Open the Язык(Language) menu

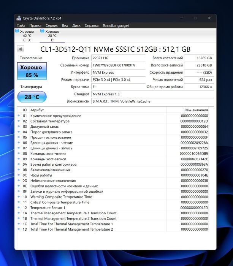coord(116,25)
